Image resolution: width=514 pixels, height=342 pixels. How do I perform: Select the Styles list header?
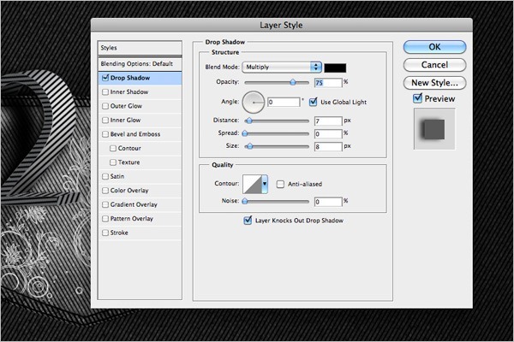click(x=140, y=48)
